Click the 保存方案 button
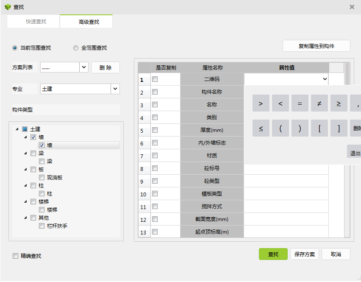The height and width of the screenshot is (282, 361). coord(305,254)
